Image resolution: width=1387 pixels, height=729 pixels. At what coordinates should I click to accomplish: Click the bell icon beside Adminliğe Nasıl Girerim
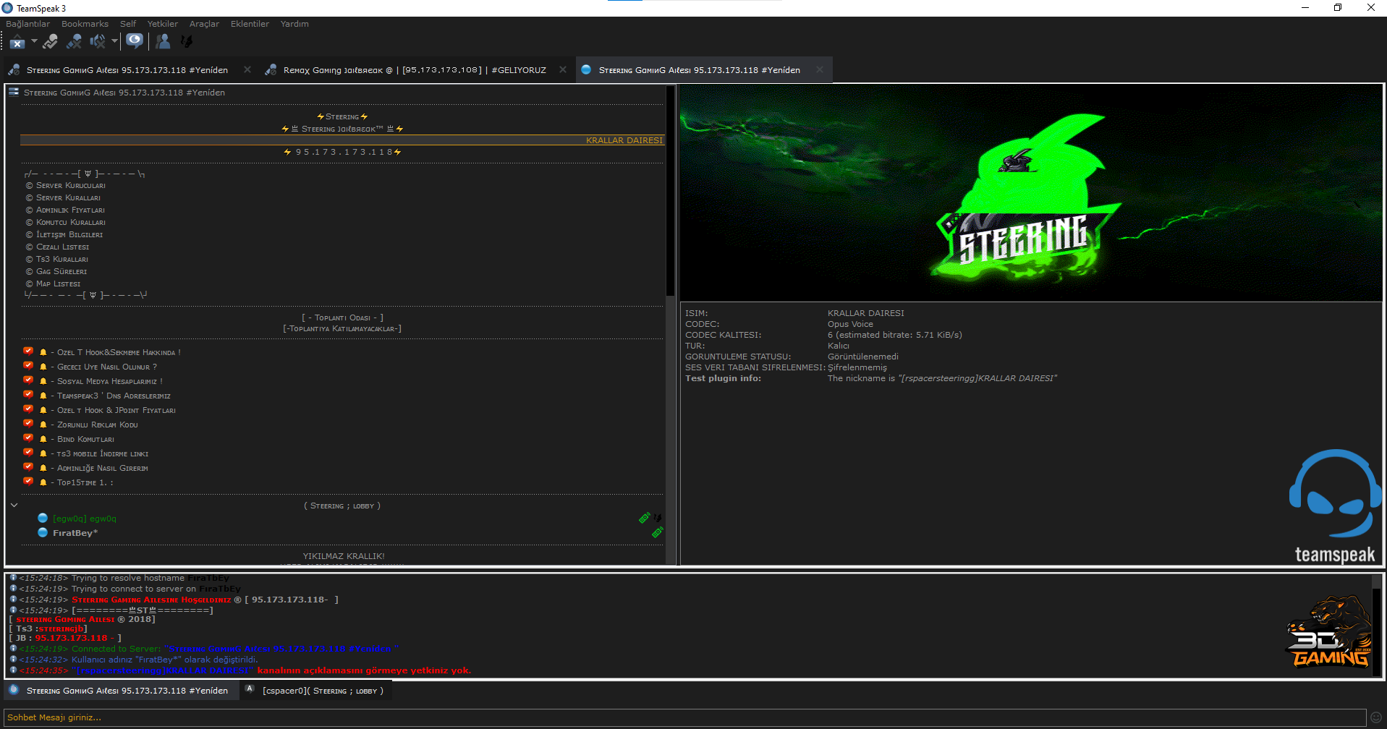click(x=43, y=468)
